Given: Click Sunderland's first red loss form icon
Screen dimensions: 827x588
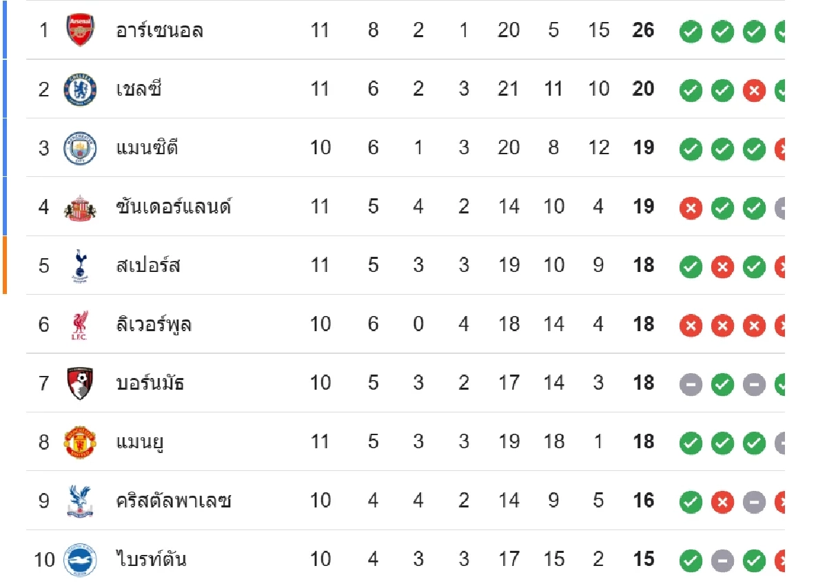Looking at the screenshot, I should click(691, 207).
